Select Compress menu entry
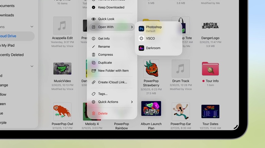The image size is (265, 148). 112,55
